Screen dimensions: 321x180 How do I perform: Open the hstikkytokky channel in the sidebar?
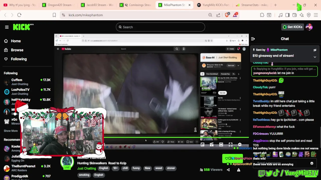click(x=27, y=101)
